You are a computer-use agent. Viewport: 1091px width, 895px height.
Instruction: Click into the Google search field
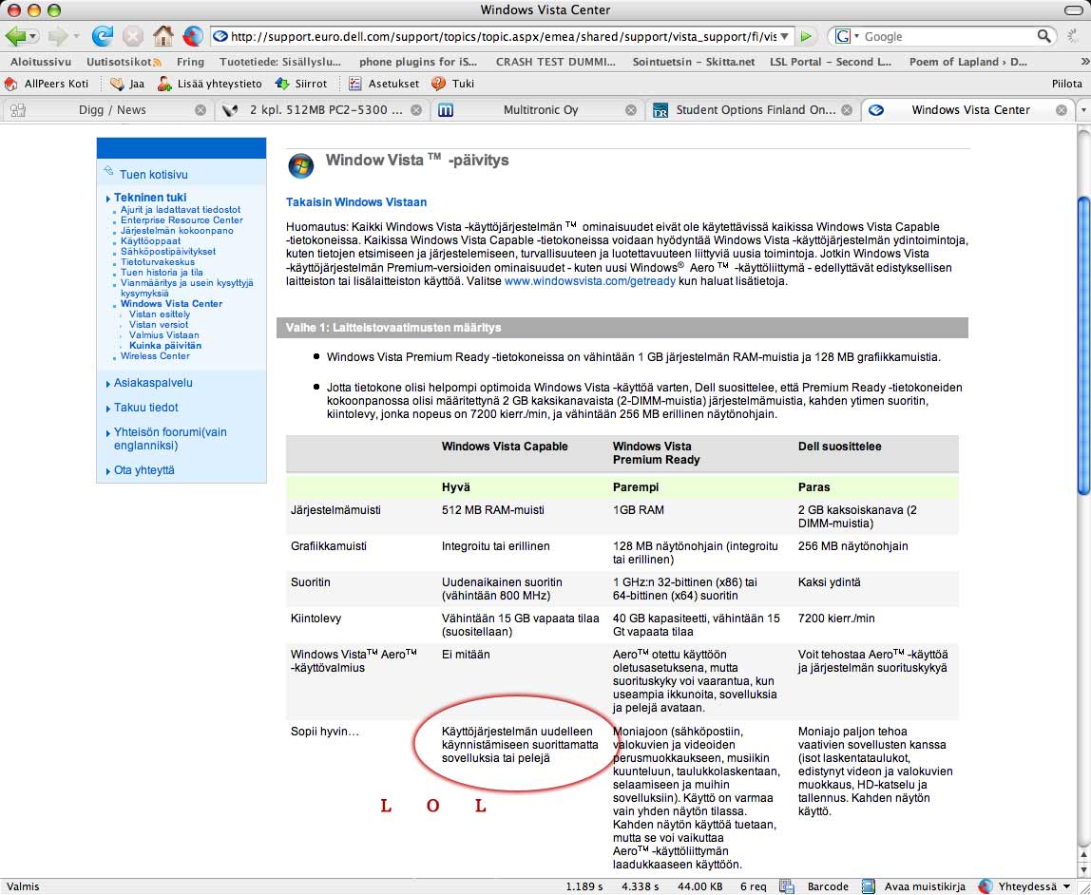[x=948, y=36]
